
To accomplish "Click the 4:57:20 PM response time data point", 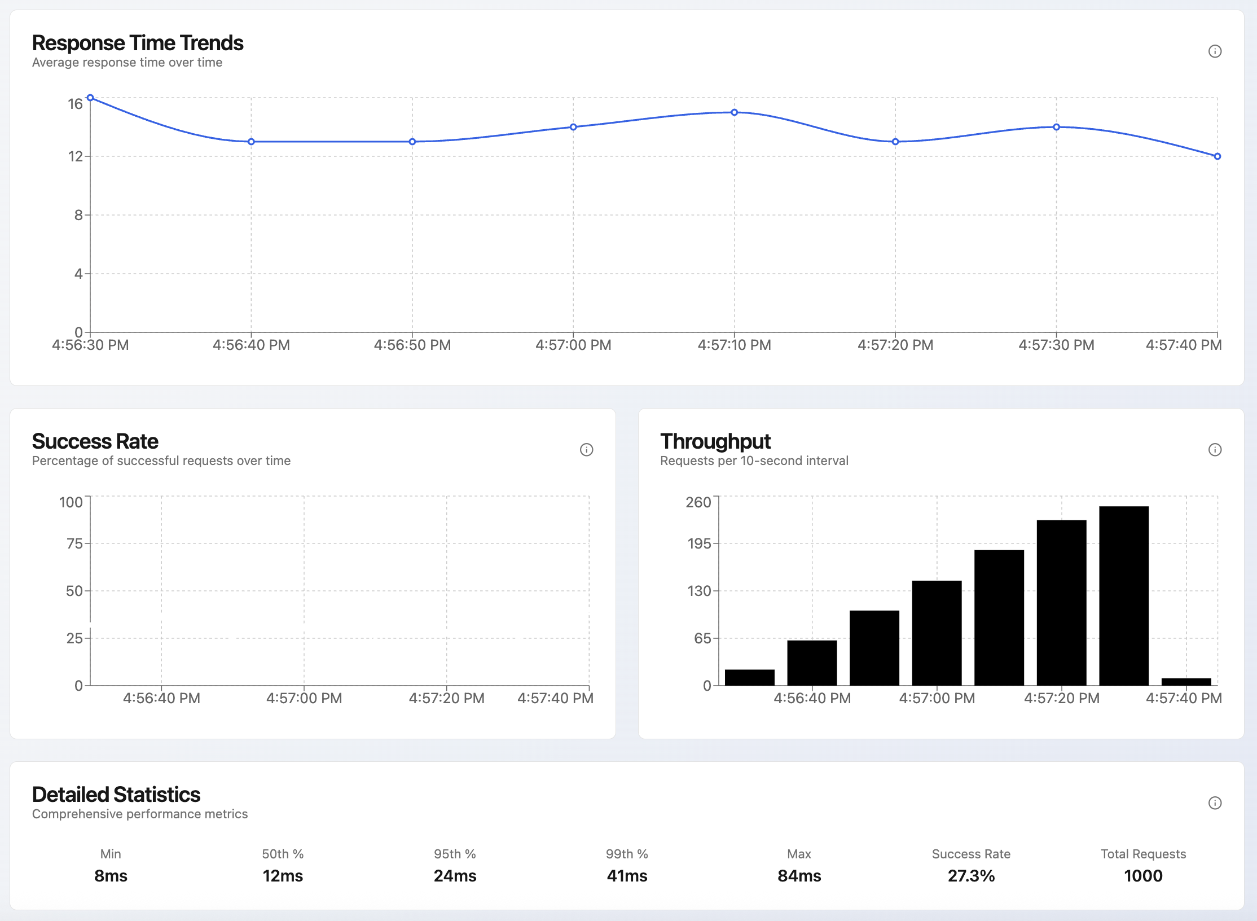I will (895, 142).
